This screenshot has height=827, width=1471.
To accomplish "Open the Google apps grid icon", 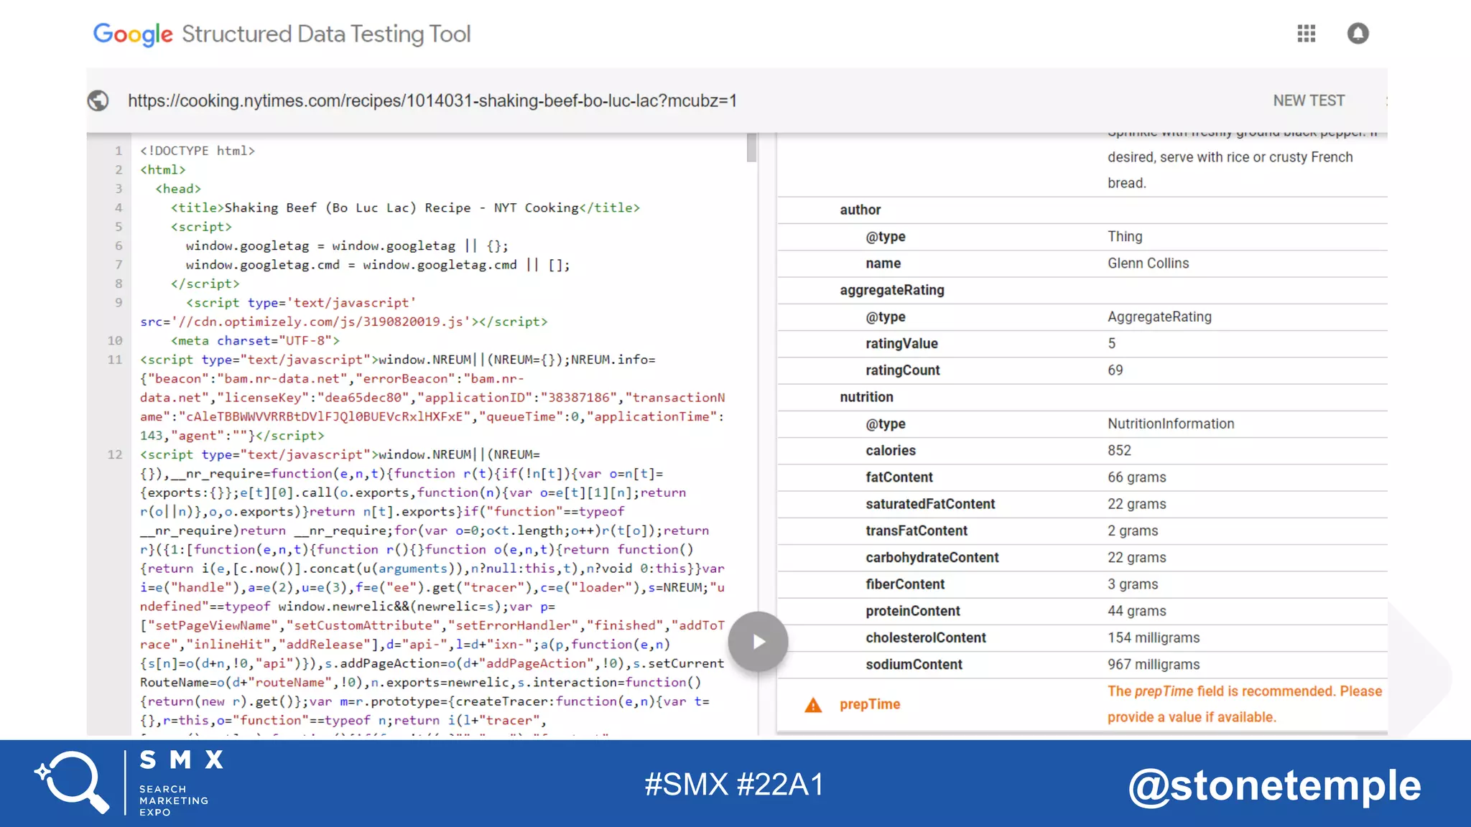I will pos(1306,34).
